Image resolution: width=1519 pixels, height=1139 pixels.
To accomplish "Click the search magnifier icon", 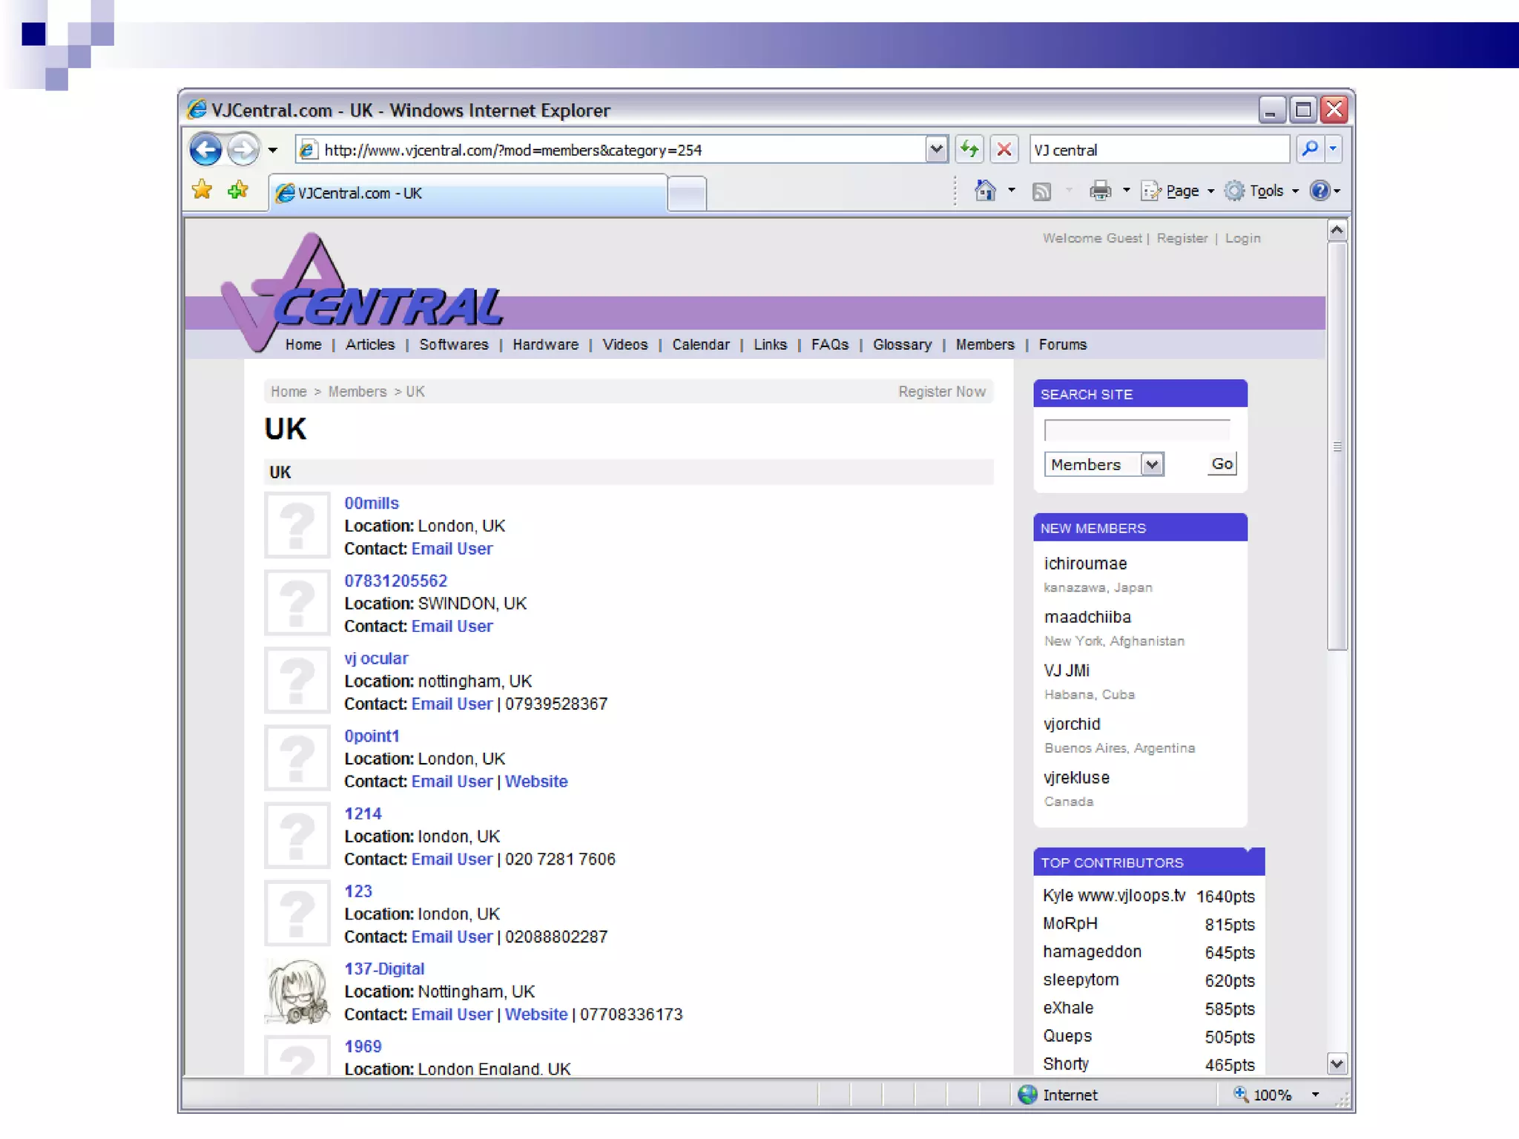I will pos(1310,150).
